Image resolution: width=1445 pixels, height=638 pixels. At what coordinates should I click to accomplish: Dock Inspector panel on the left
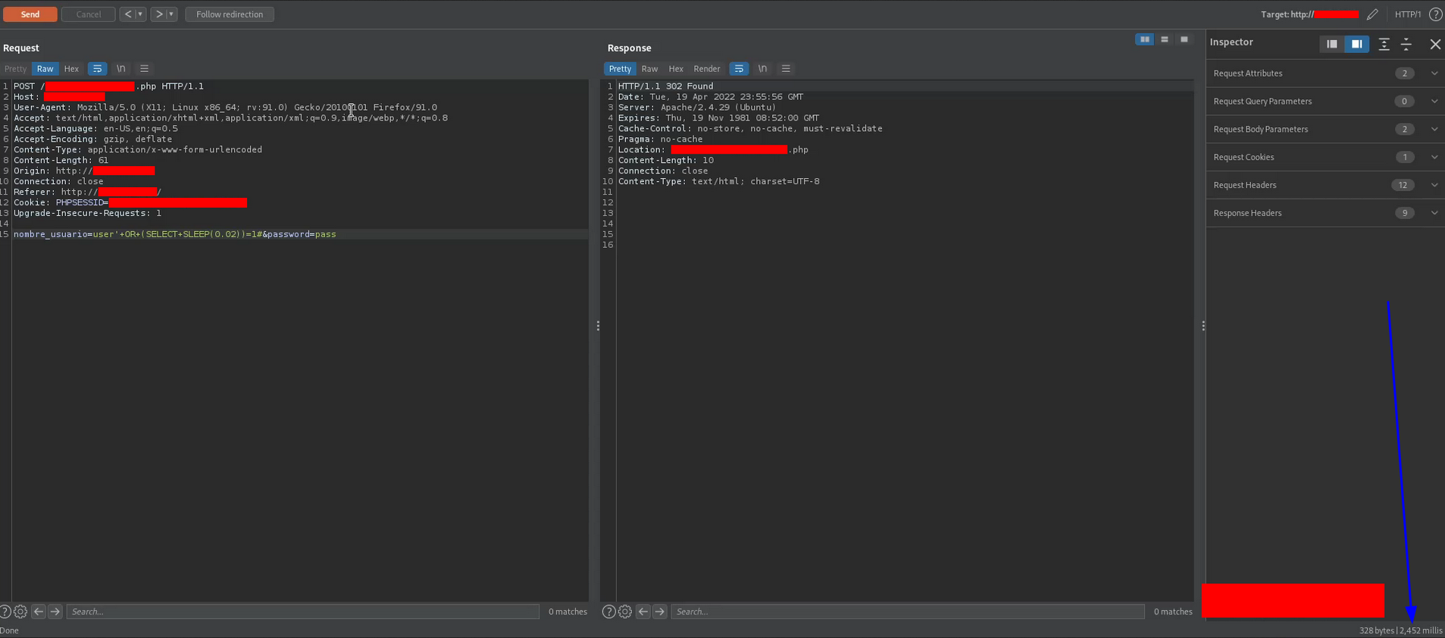click(x=1331, y=44)
